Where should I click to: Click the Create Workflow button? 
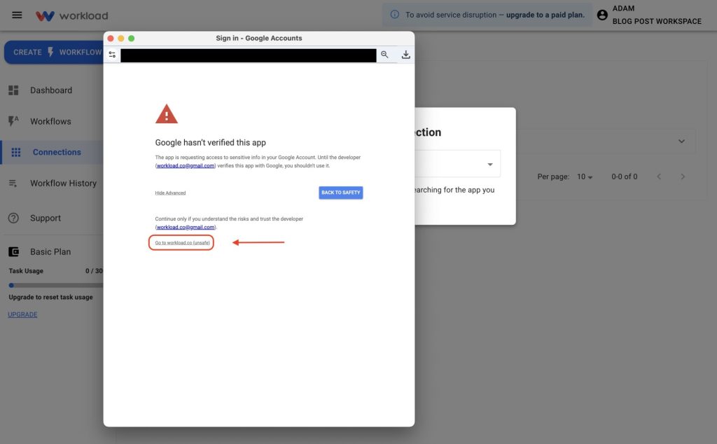[54, 52]
